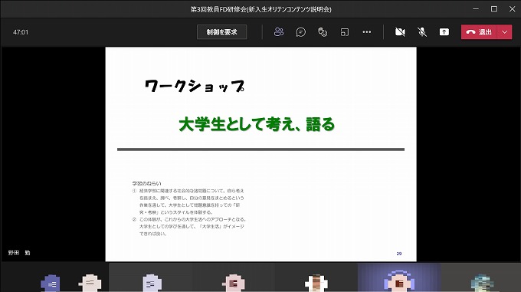Click the presenter name 野田 勤
The image size is (521, 292).
point(19,253)
